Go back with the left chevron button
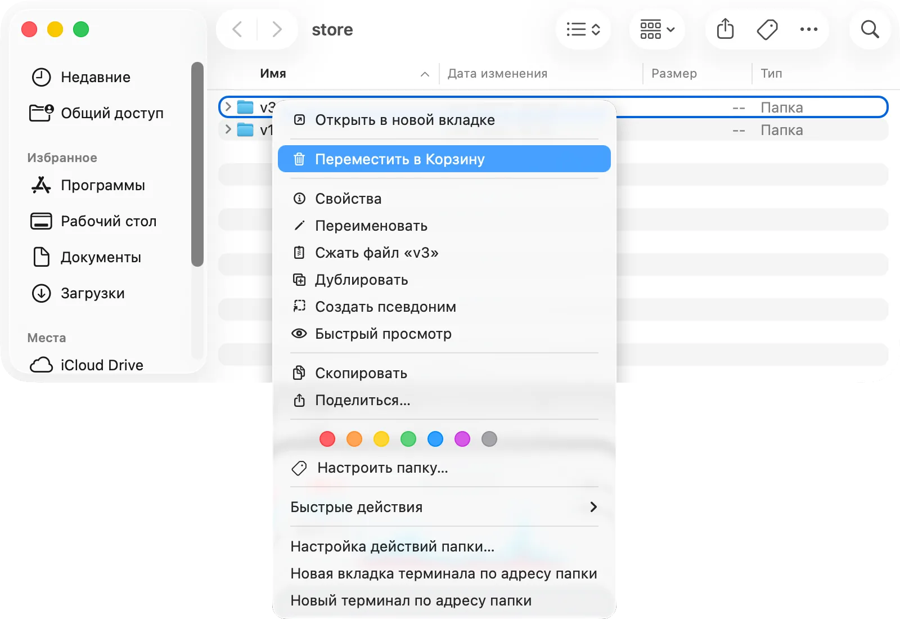Screen dimensions: 900x619 237,29
